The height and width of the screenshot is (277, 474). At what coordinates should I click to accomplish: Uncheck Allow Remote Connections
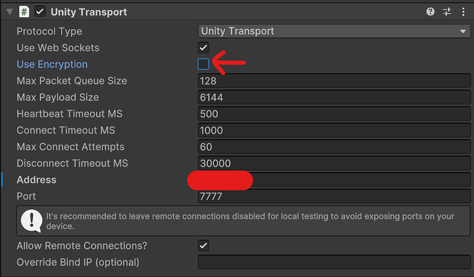tap(203, 245)
